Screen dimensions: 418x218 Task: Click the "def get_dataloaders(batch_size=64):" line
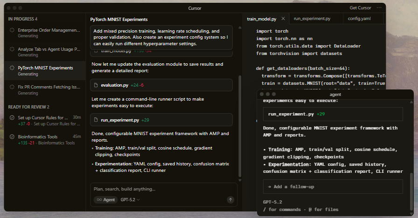303,68
